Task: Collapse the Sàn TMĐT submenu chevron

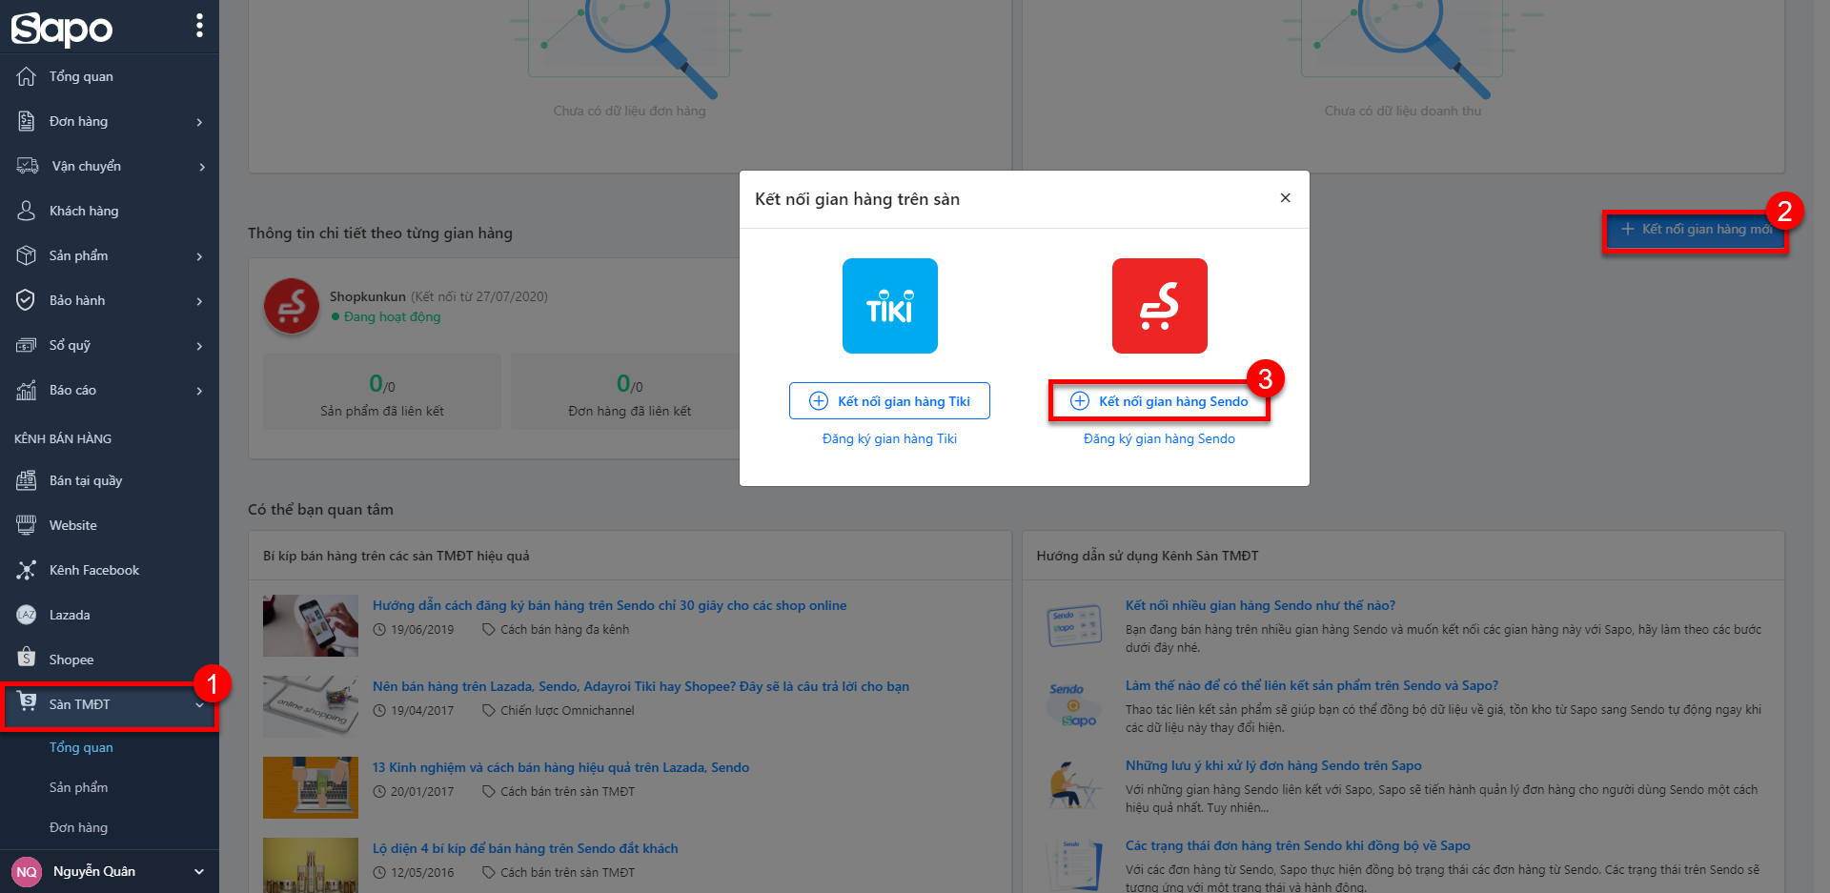Action: 199,705
